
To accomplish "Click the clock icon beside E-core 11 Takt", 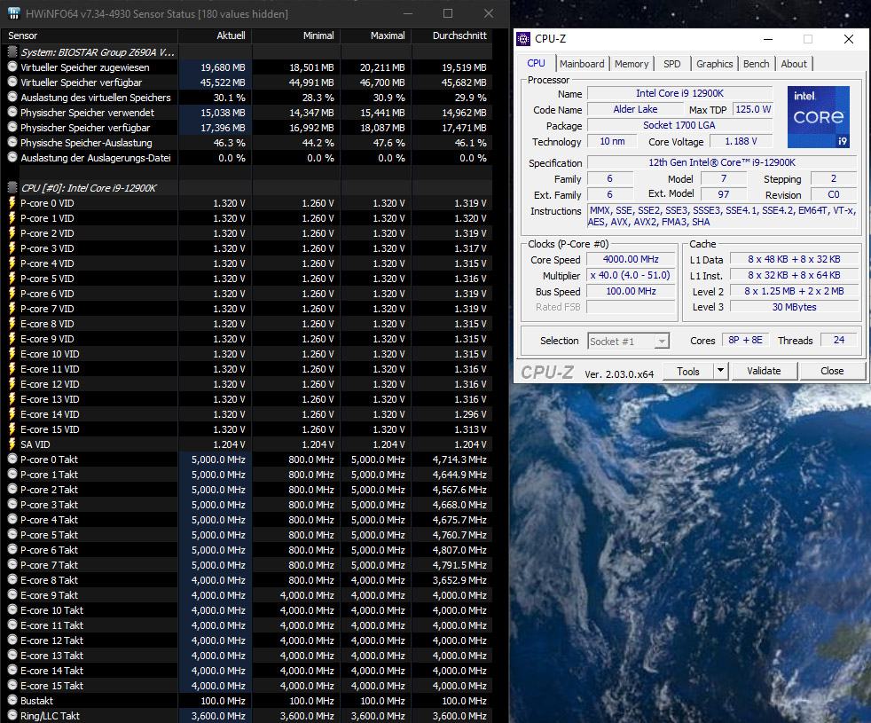I will click(12, 625).
